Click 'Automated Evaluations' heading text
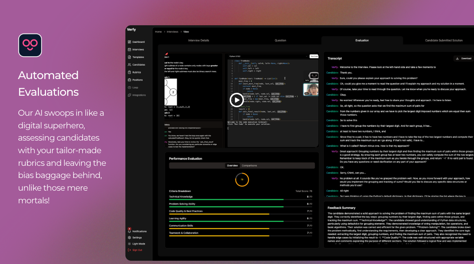The height and width of the screenshot is (264, 474). click(48, 84)
